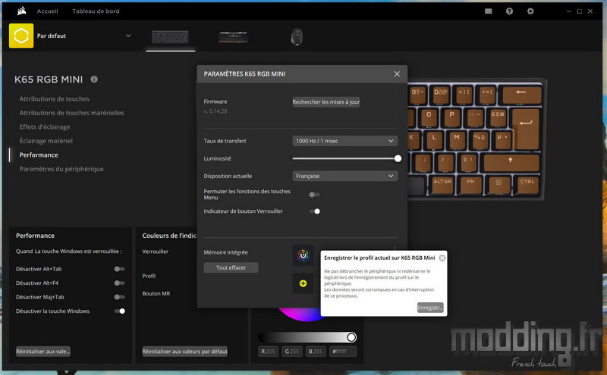Open the notifications message icon
The width and height of the screenshot is (607, 375).
tap(489, 11)
